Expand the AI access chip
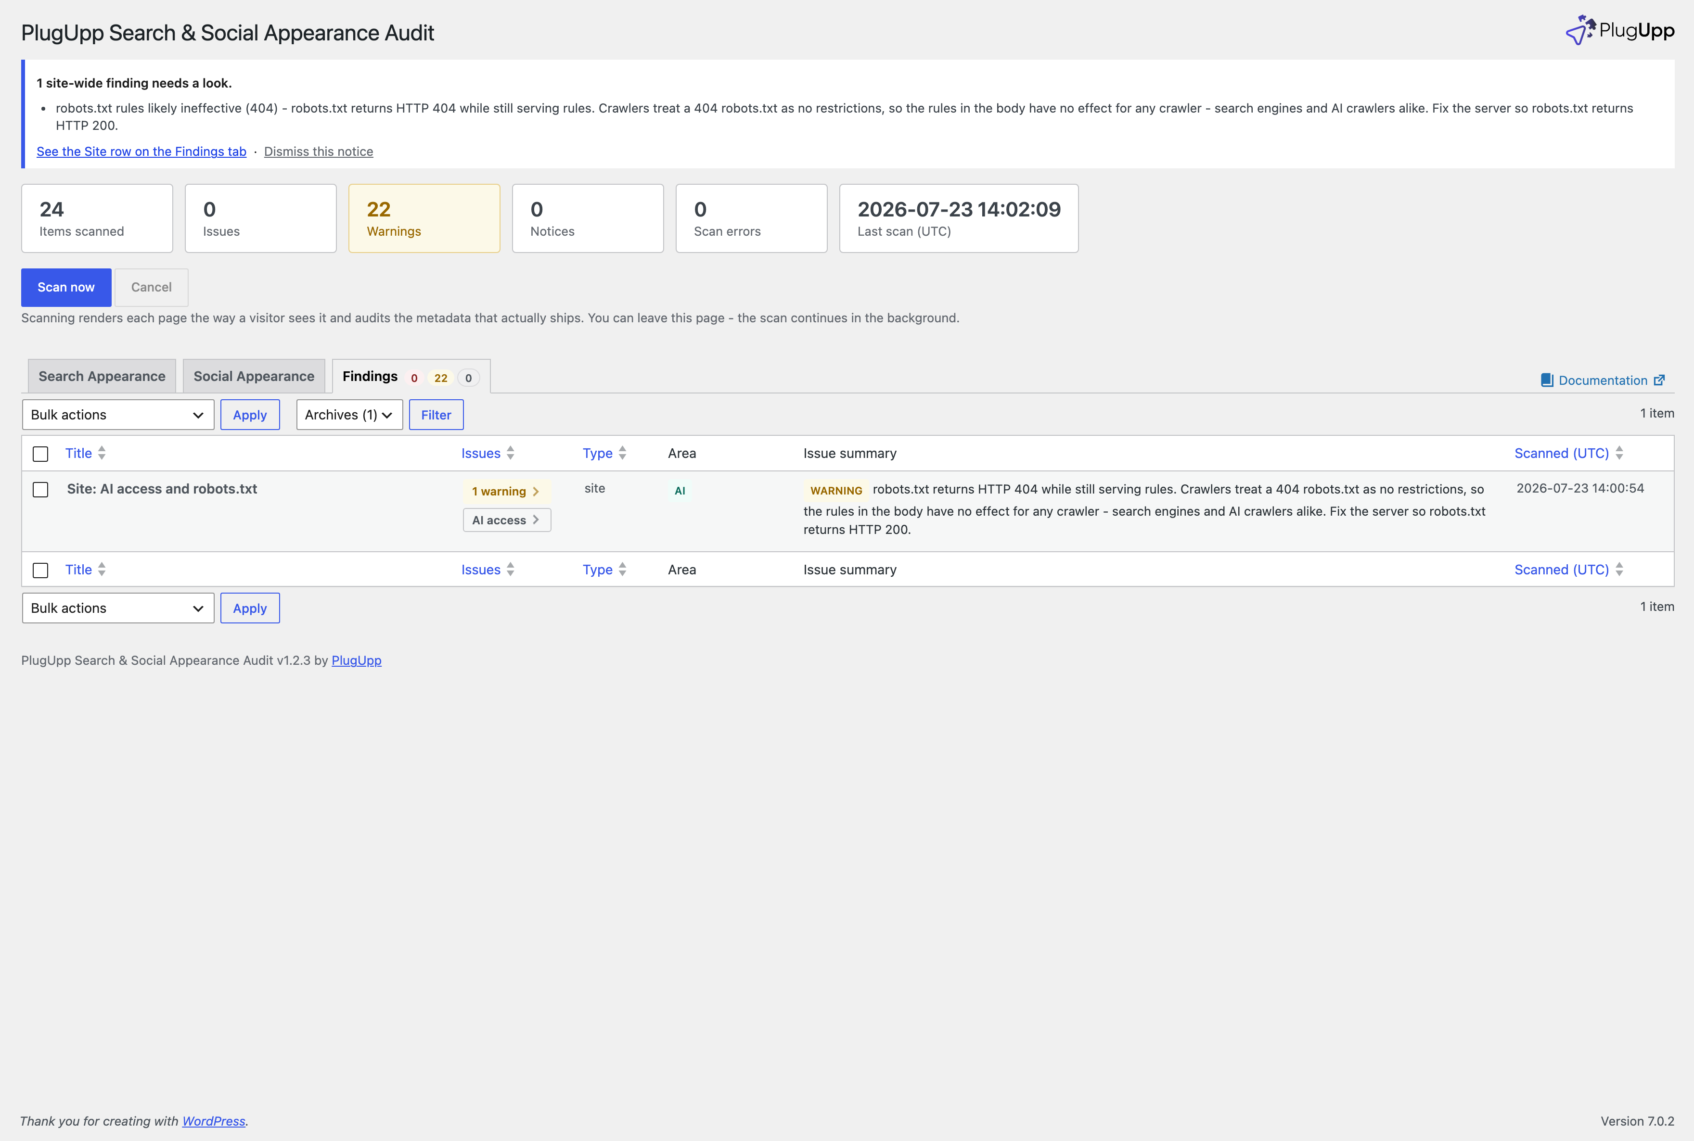Screen dimensions: 1694x1141 (507, 520)
